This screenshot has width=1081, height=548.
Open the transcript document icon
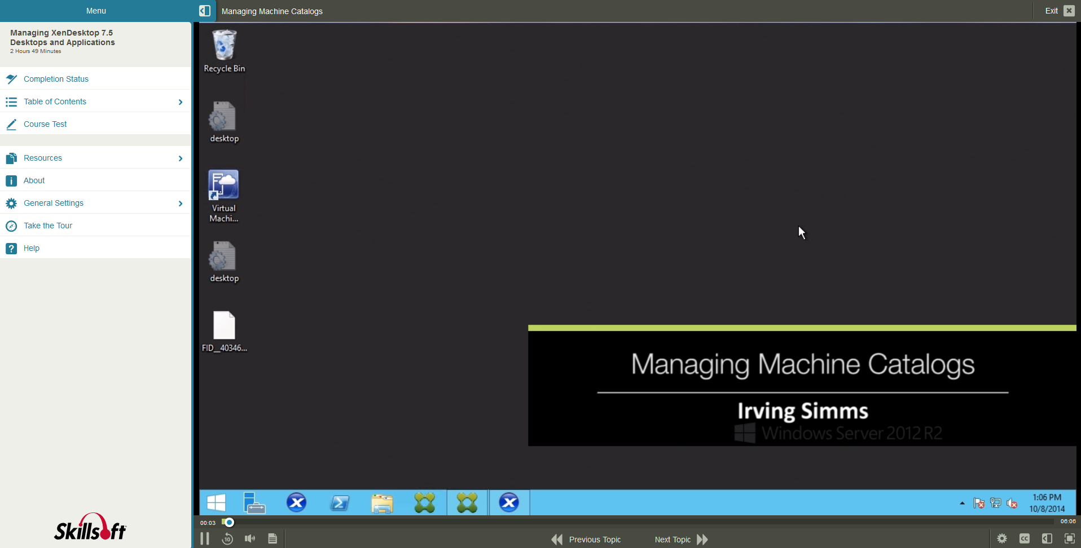coord(273,538)
